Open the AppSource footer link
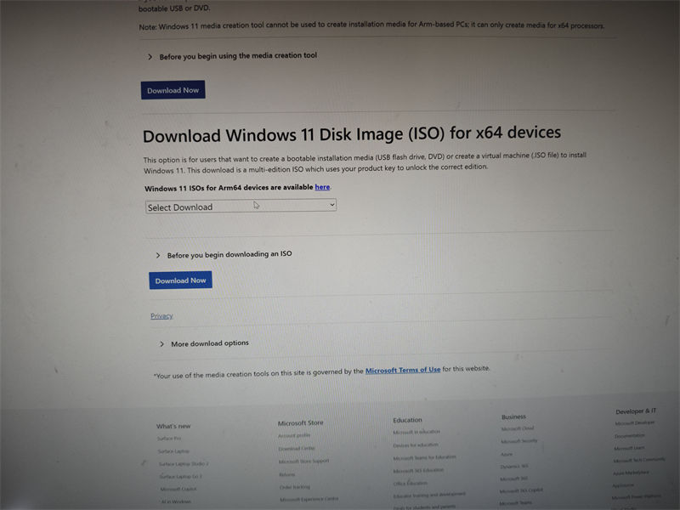680x510 pixels. 623,485
